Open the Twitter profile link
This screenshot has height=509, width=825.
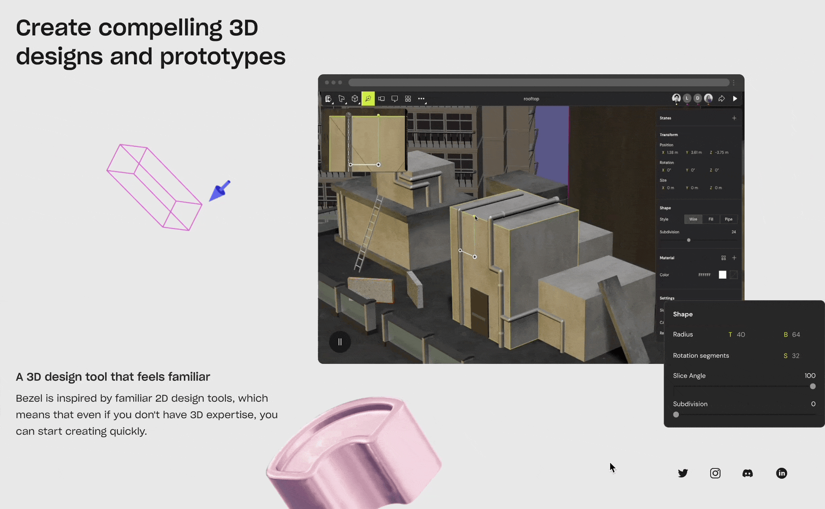(x=683, y=473)
